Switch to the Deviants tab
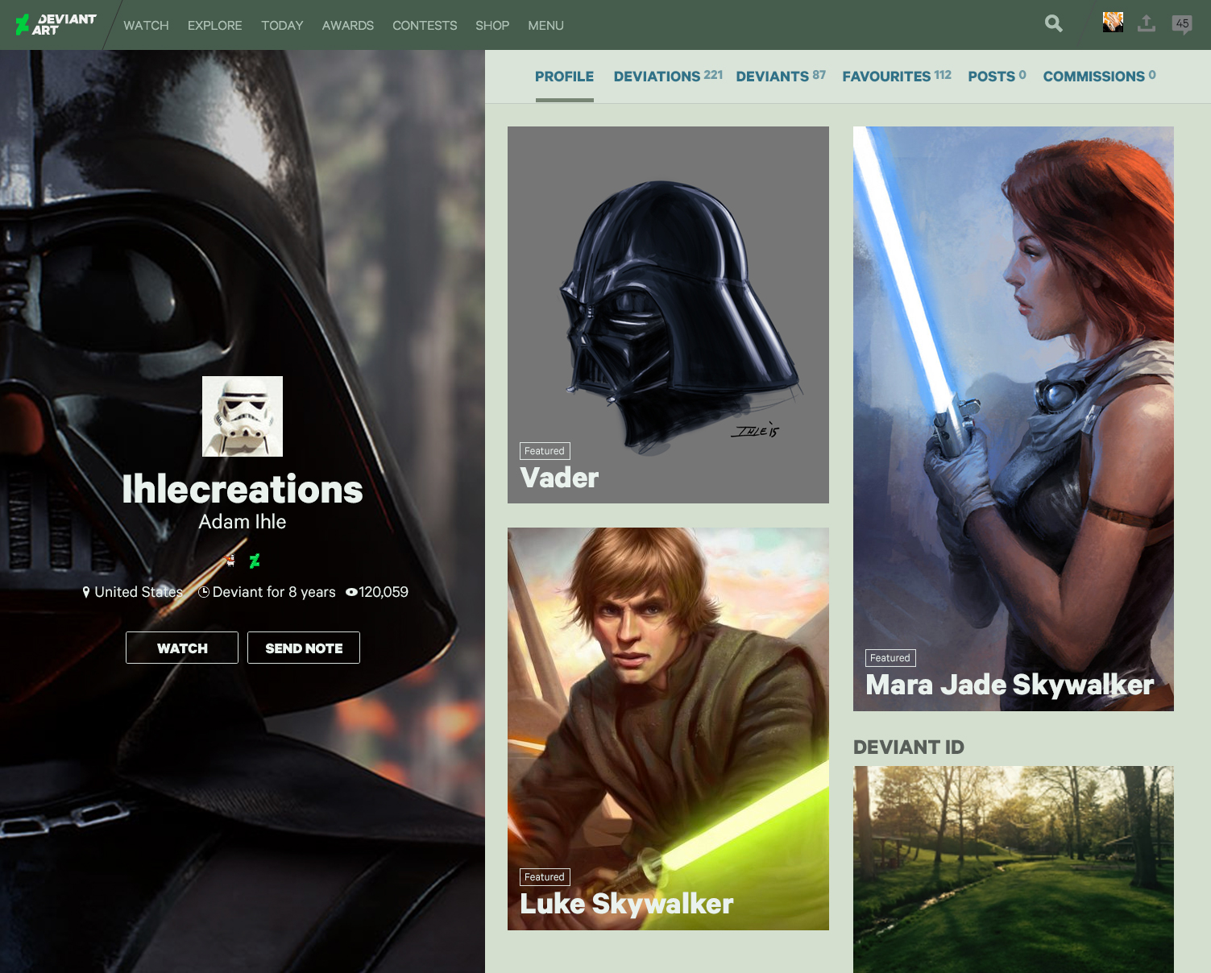The image size is (1211, 973). tap(781, 77)
